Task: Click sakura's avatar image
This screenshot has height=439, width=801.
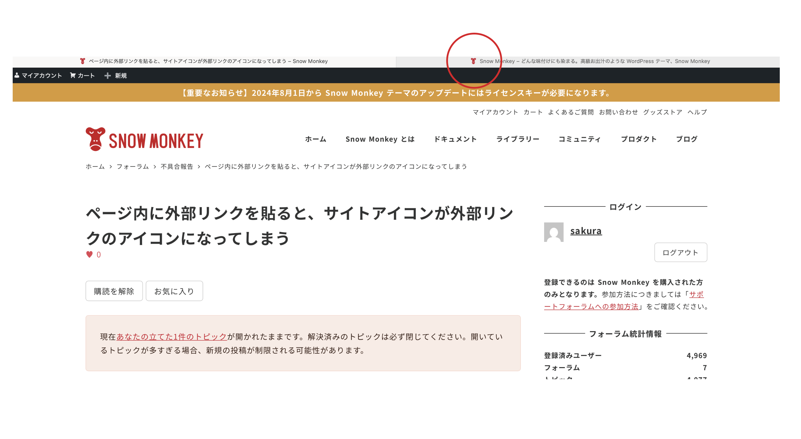Action: pyautogui.click(x=554, y=232)
